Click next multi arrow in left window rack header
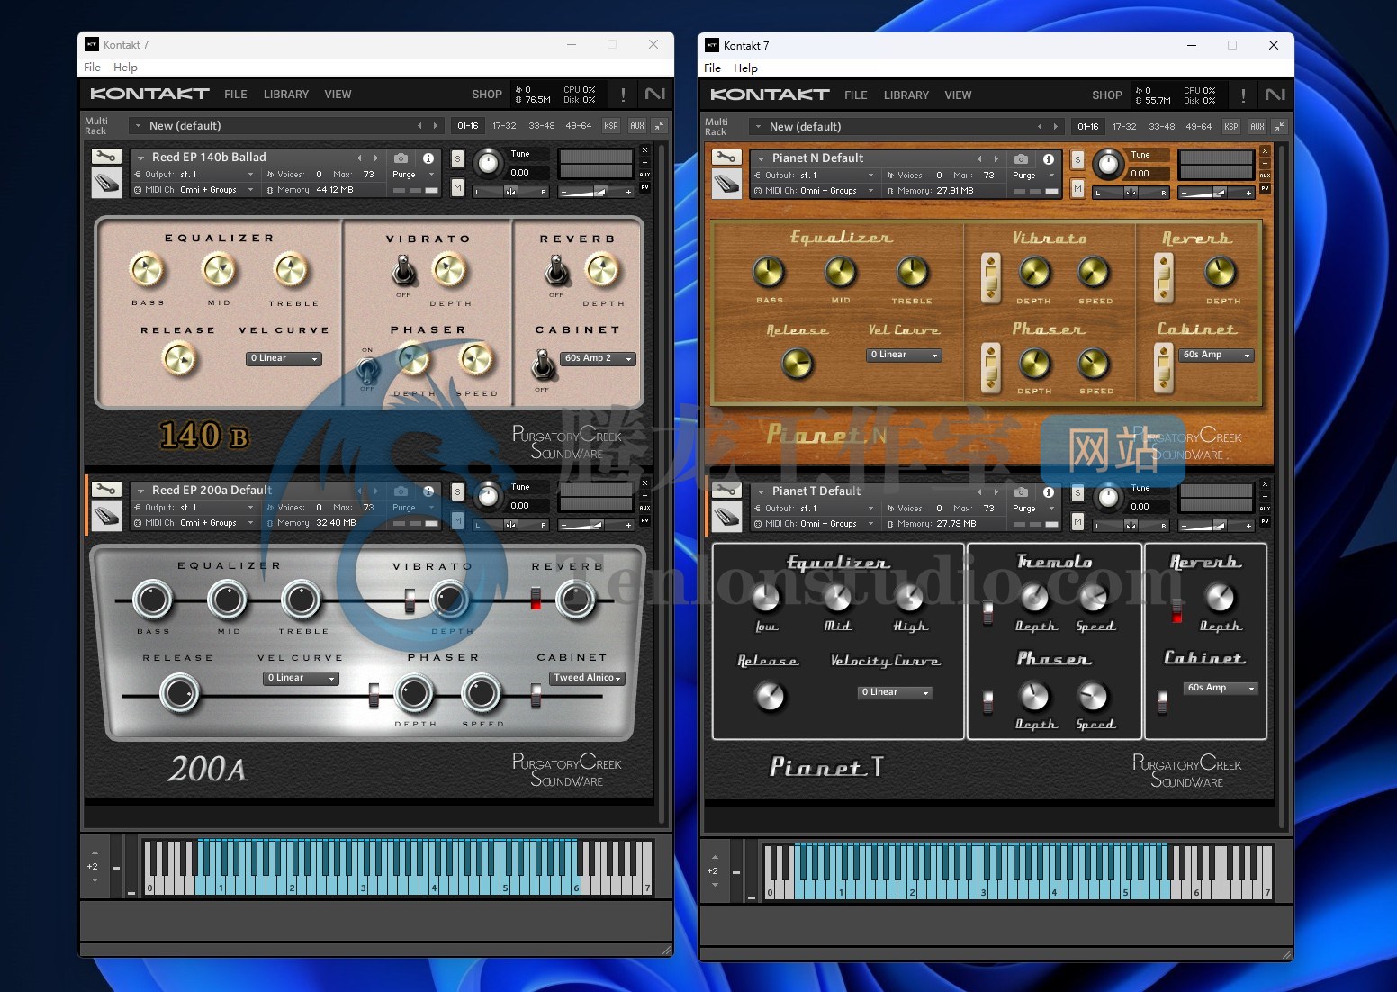This screenshot has width=1397, height=992. click(x=436, y=126)
